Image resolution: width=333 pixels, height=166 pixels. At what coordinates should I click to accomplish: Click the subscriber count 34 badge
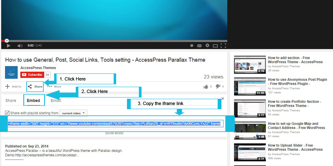point(47,75)
